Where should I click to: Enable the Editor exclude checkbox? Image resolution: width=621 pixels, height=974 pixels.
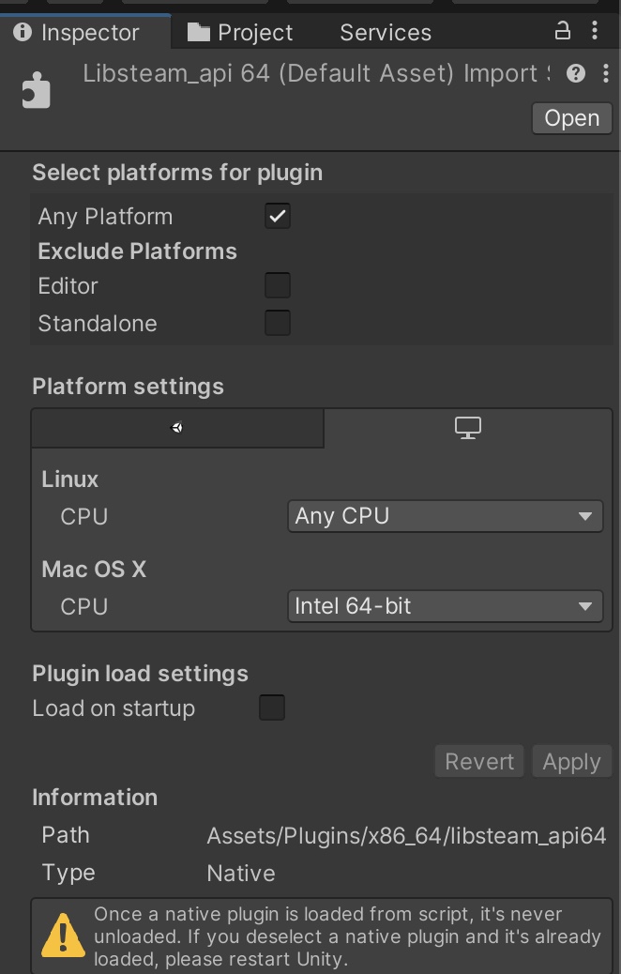click(278, 286)
